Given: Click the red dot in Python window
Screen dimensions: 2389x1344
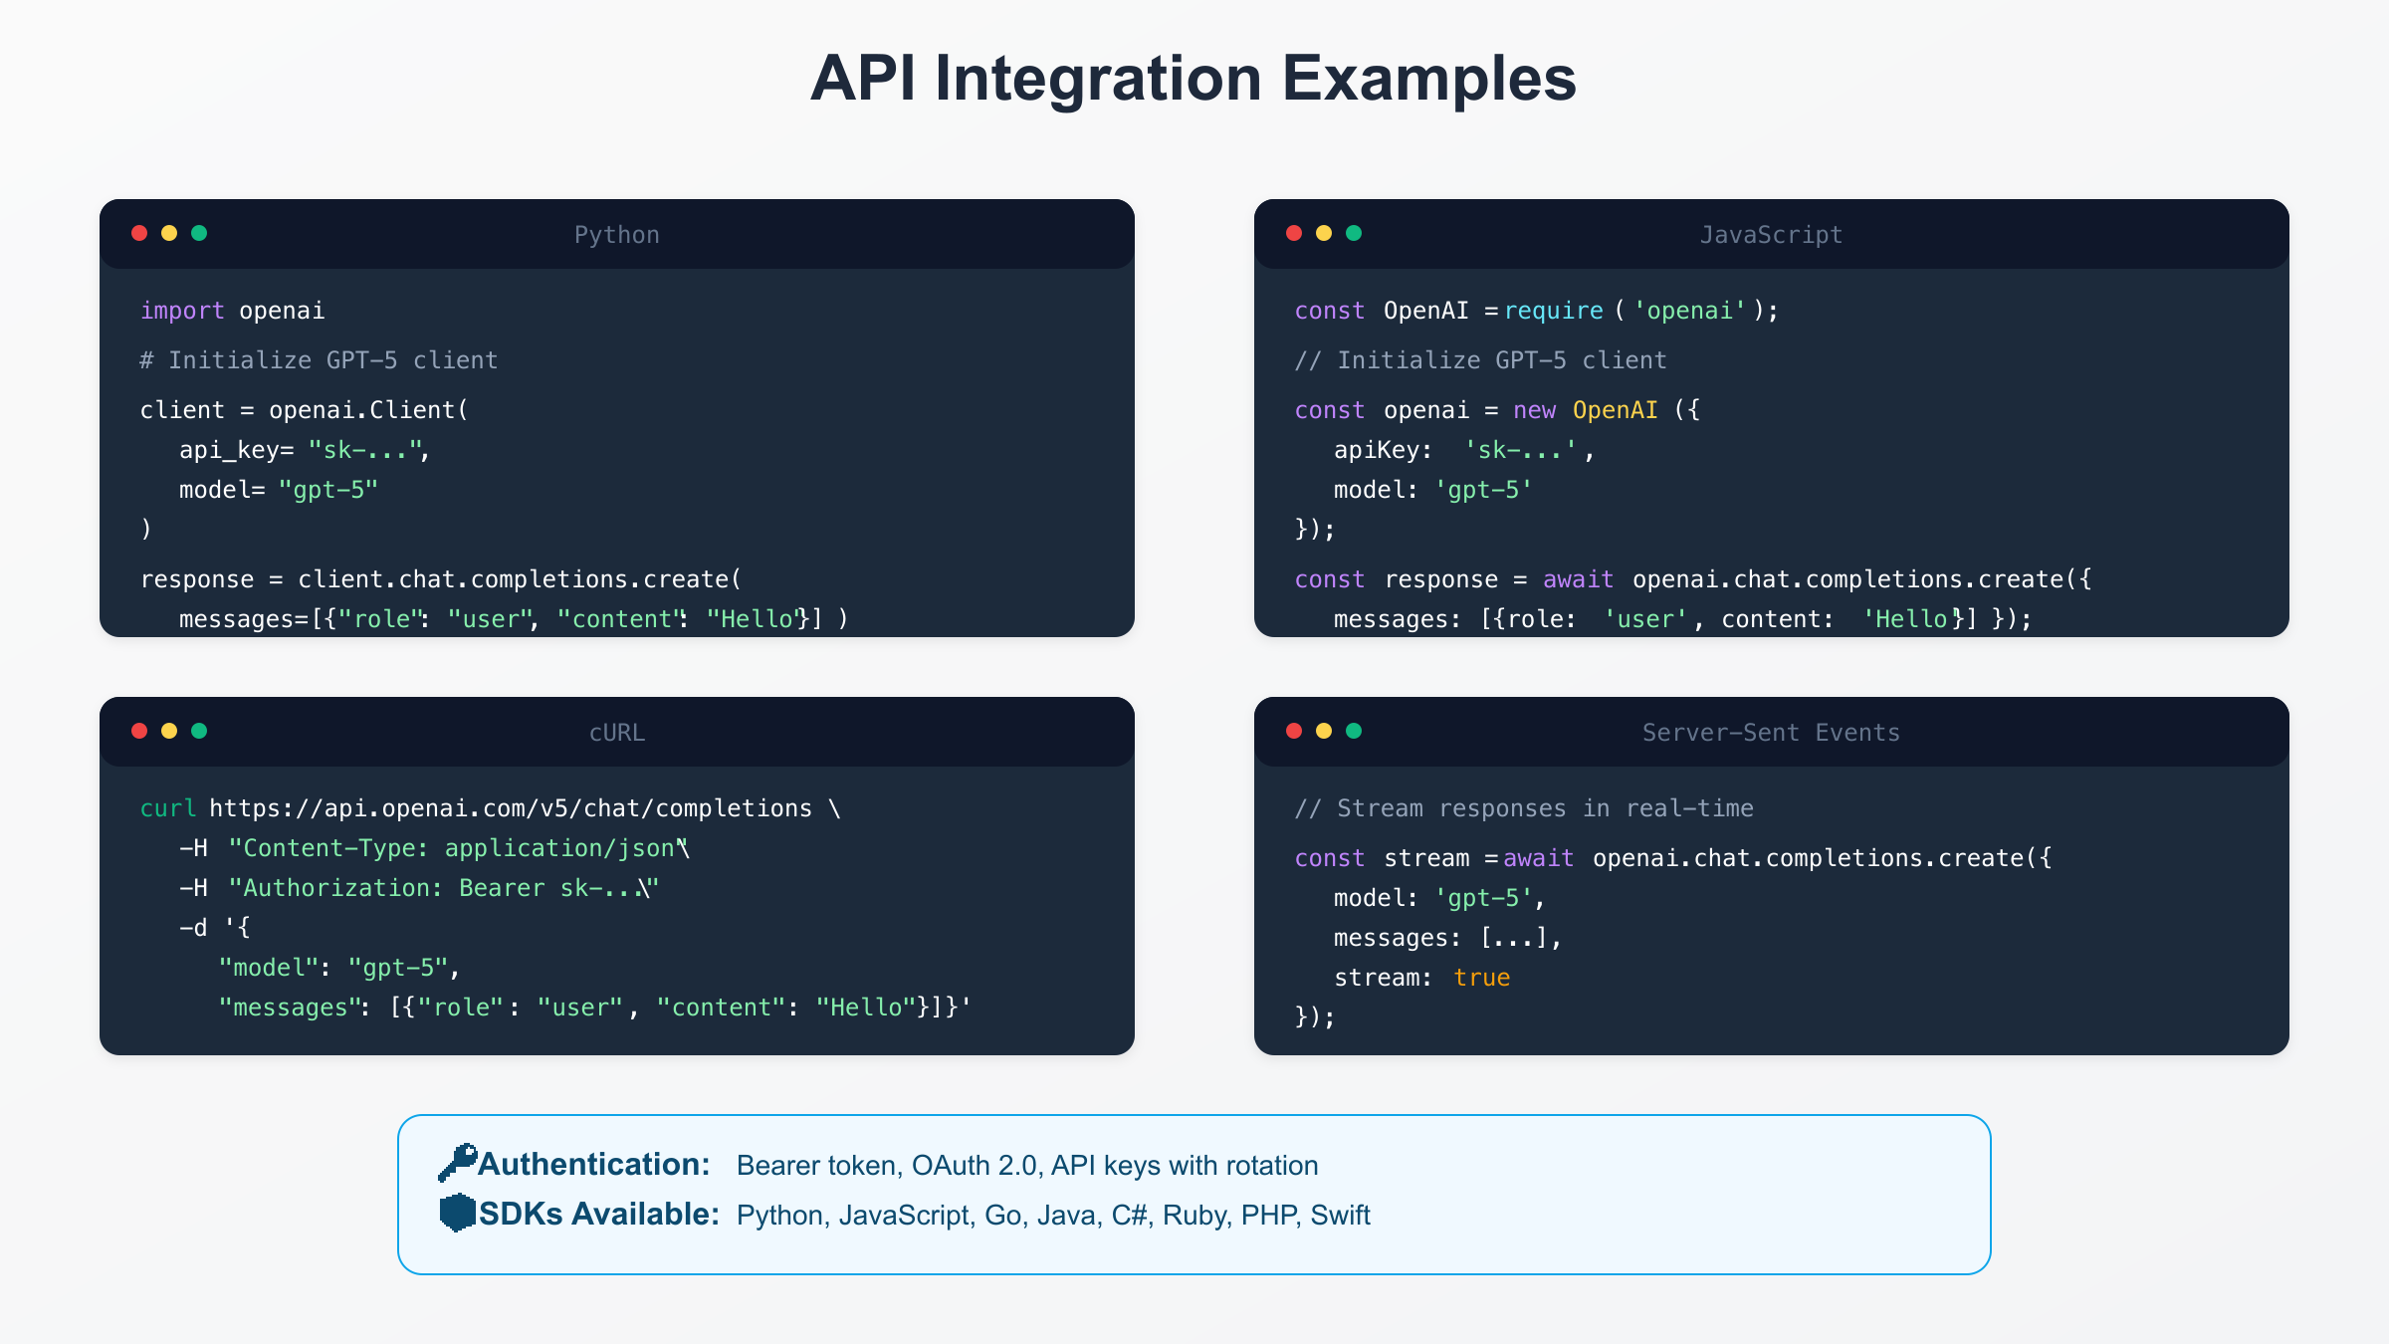Looking at the screenshot, I should tap(139, 233).
